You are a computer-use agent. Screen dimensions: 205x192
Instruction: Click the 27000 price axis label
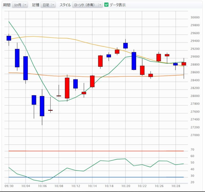195,135
